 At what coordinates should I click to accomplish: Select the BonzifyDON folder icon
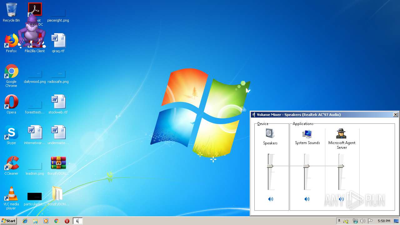[x=58, y=196]
